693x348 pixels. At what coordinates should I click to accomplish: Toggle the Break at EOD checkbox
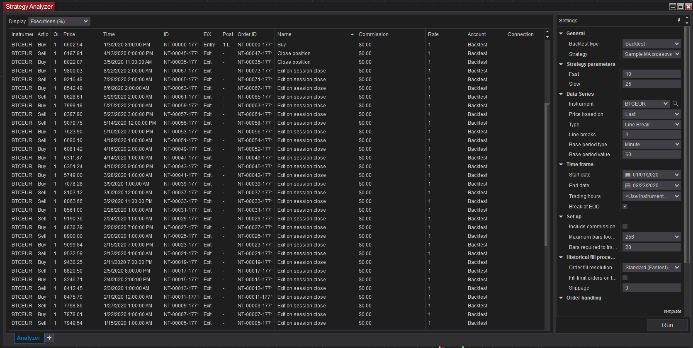tap(625, 206)
